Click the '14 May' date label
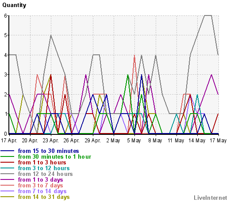This screenshot has height=202, width=230. 197,141
